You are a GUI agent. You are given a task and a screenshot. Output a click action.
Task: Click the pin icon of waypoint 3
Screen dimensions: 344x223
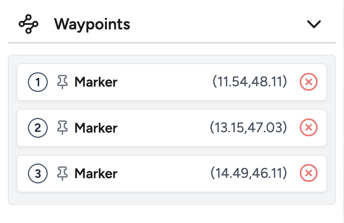pyautogui.click(x=62, y=174)
